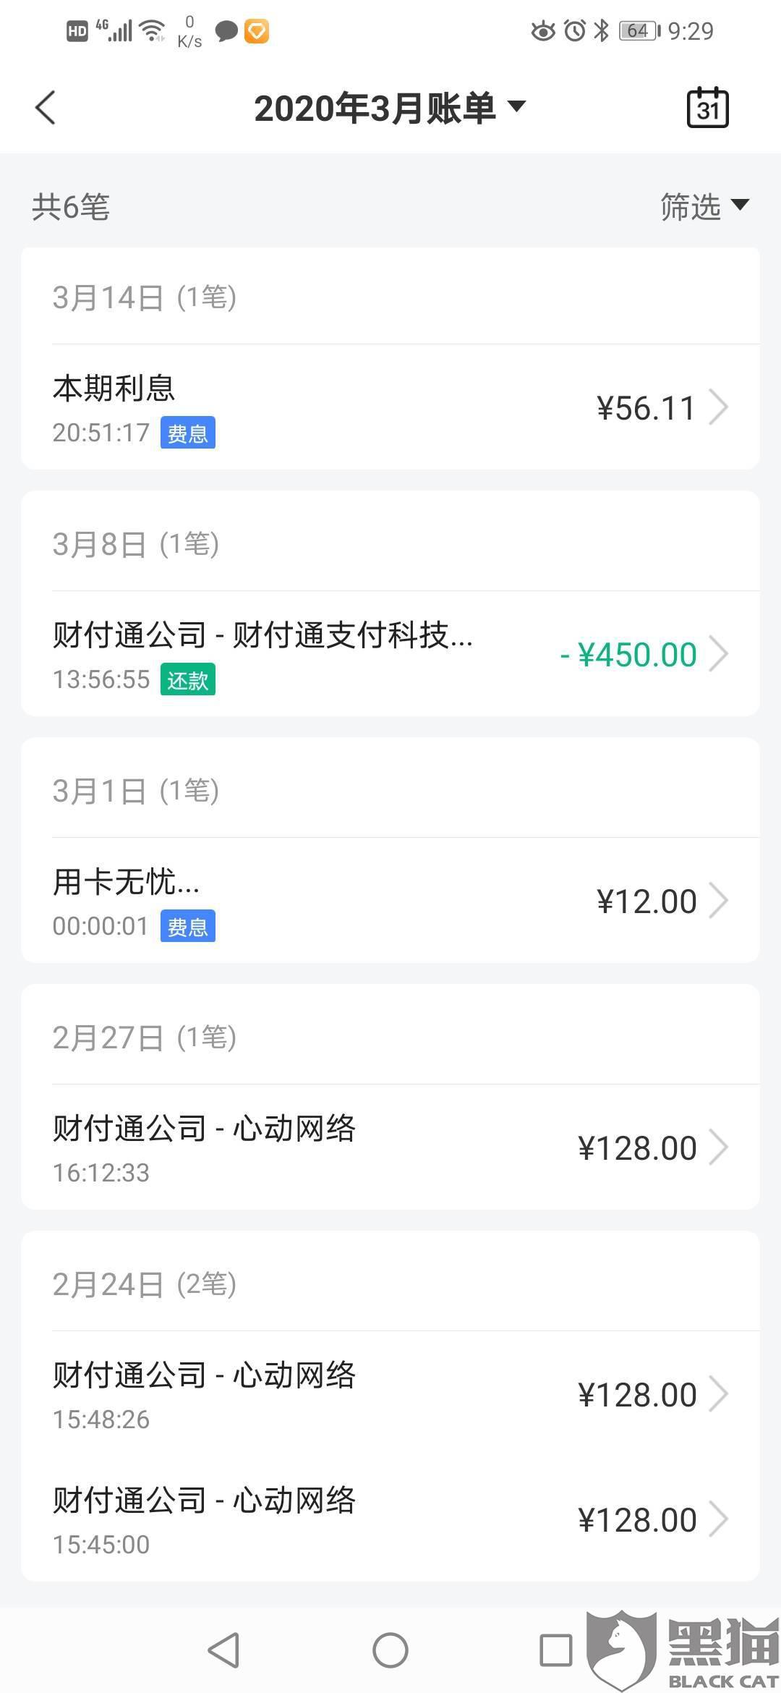Image resolution: width=781 pixels, height=1693 pixels.
Task: Tap the chat bubble notification icon
Action: (x=226, y=31)
